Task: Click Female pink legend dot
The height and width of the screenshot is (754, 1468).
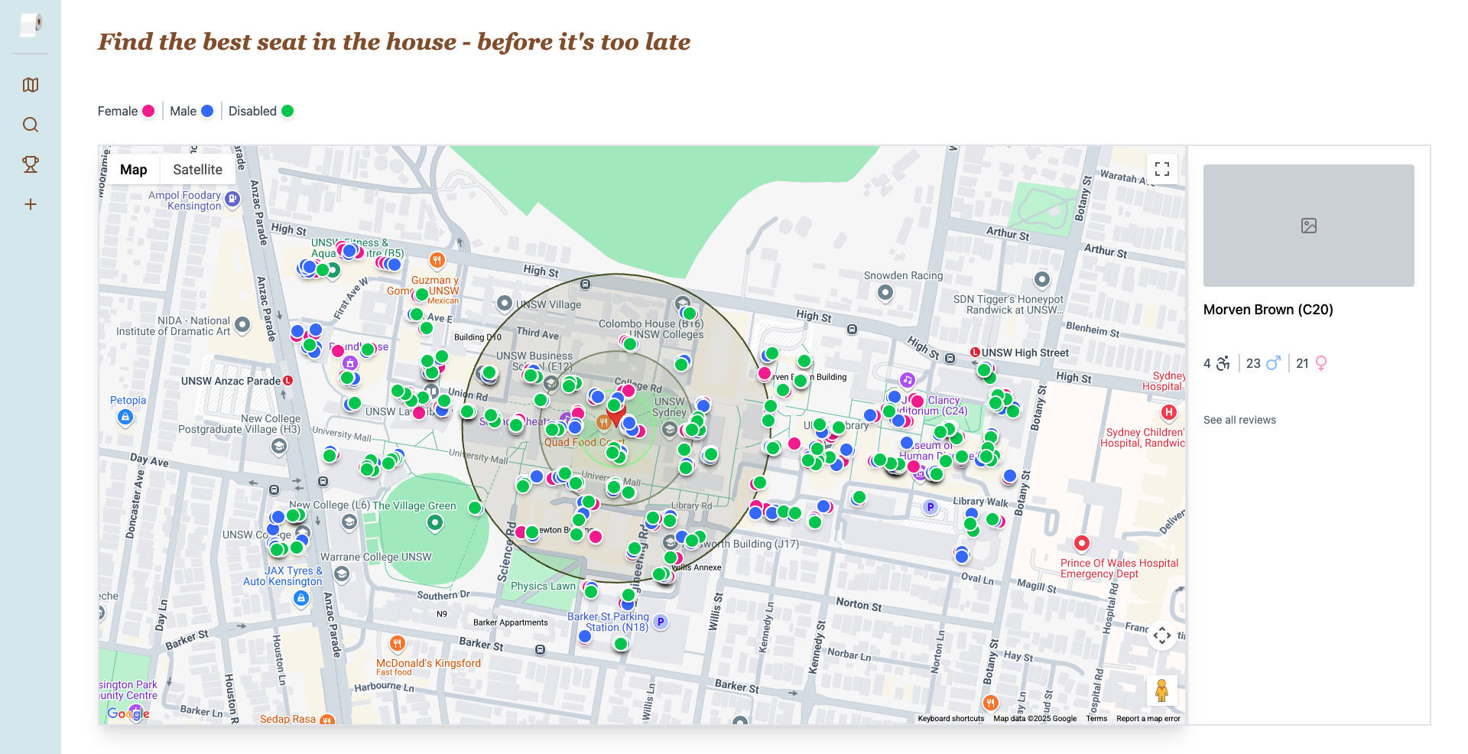Action: coord(148,111)
